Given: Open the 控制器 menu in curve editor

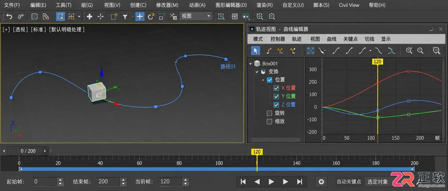Looking at the screenshot, I should tap(278, 39).
